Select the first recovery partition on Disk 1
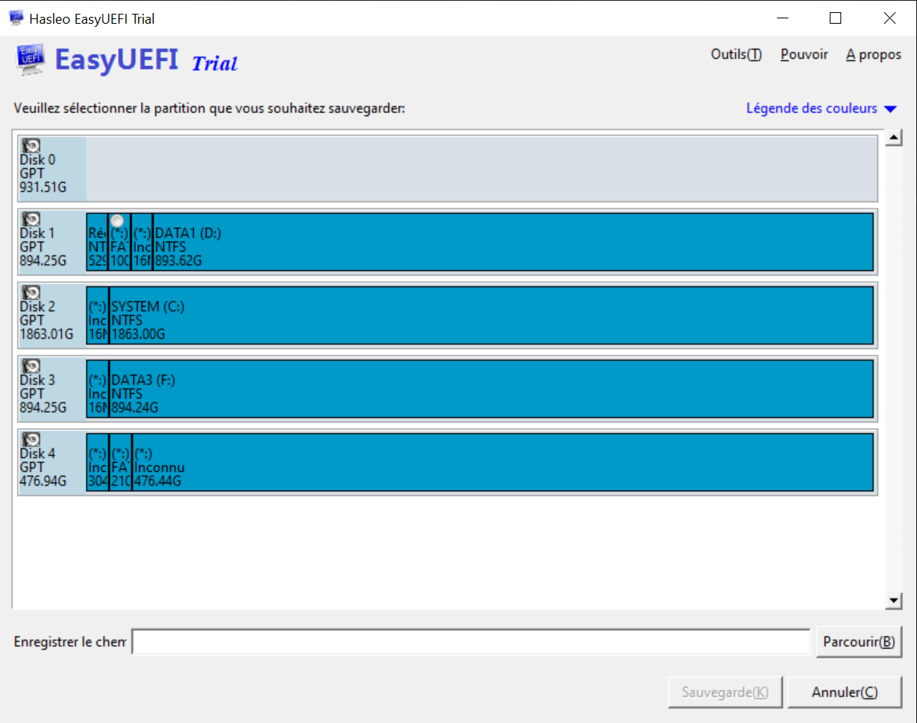The width and height of the screenshot is (917, 723). 97,242
